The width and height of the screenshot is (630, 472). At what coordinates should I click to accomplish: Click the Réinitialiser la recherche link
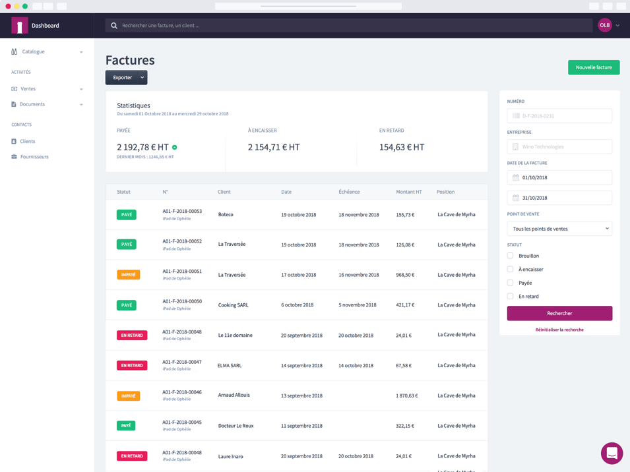click(559, 330)
